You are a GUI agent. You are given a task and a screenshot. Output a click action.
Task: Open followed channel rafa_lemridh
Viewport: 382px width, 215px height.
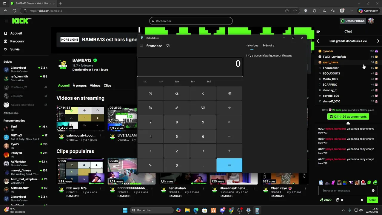pos(25,78)
